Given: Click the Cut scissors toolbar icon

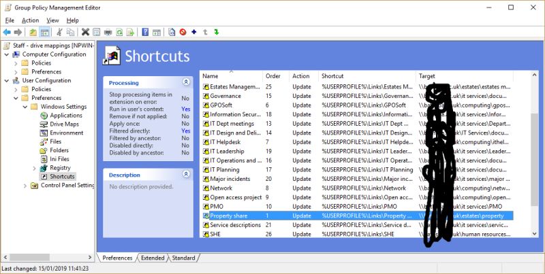Looking at the screenshot, I should pyautogui.click(x=59, y=32).
